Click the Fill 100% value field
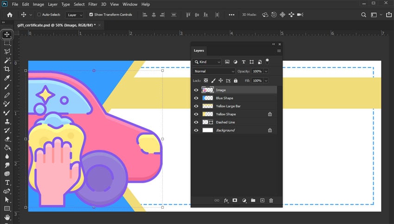This screenshot has height=224, width=394. pos(257,81)
